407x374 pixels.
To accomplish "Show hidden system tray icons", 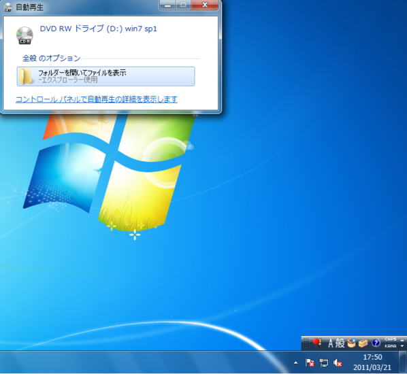I will pos(295,363).
